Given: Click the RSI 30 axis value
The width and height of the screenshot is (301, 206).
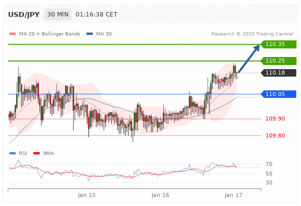Looking at the screenshot, I should [x=269, y=182].
